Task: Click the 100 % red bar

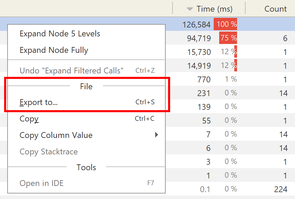Action: (x=225, y=24)
